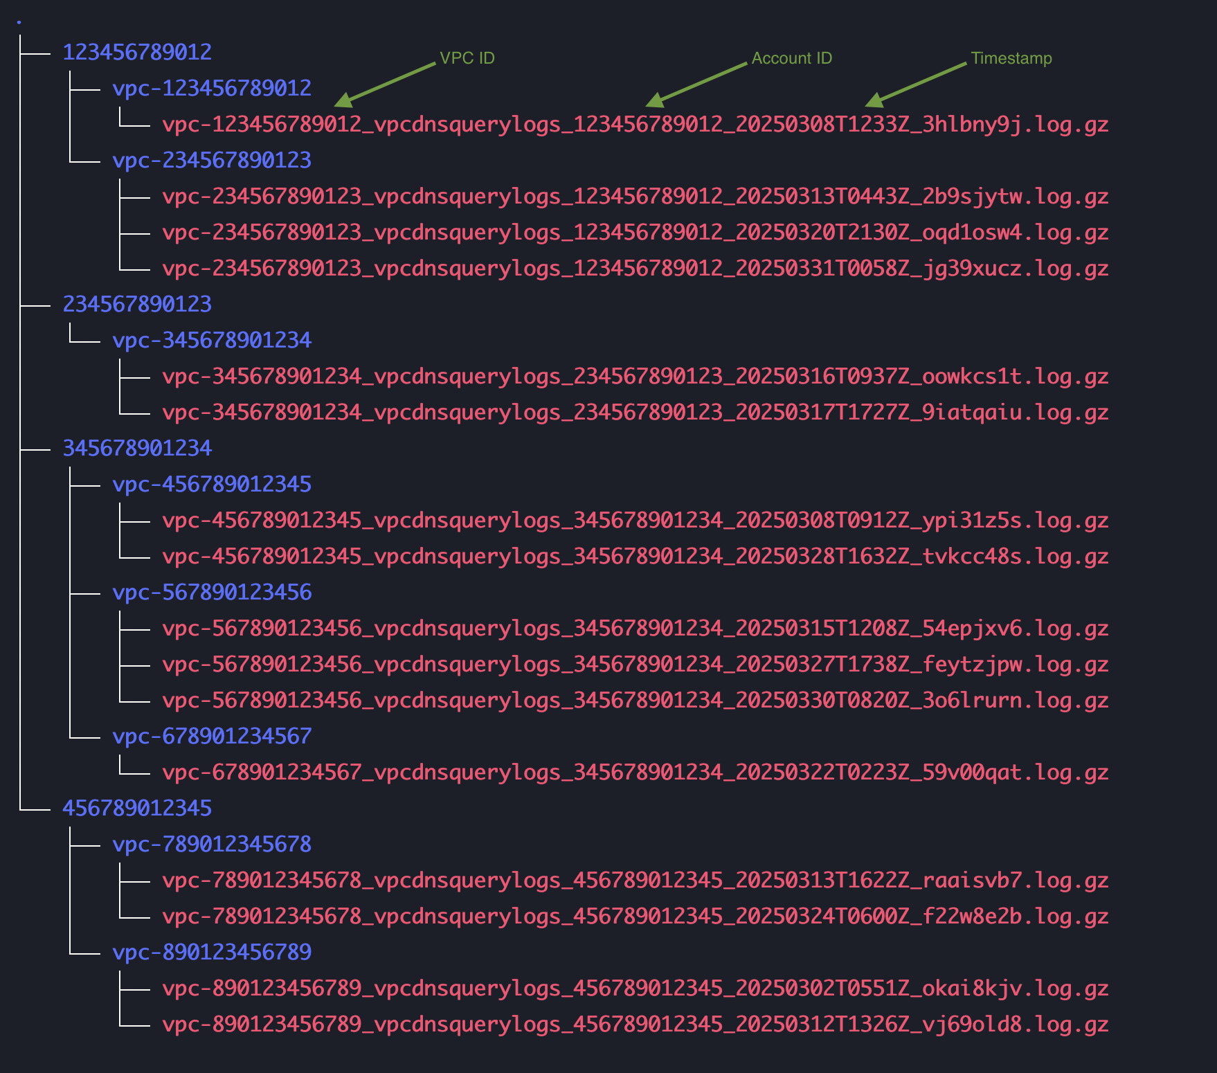Screen dimensions: 1217x1073
Task: Click the Account ID annotation label
Action: click(x=791, y=58)
